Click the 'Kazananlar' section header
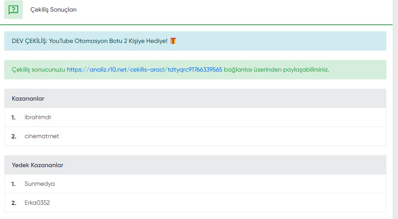The image size is (398, 219). [x=195, y=99]
